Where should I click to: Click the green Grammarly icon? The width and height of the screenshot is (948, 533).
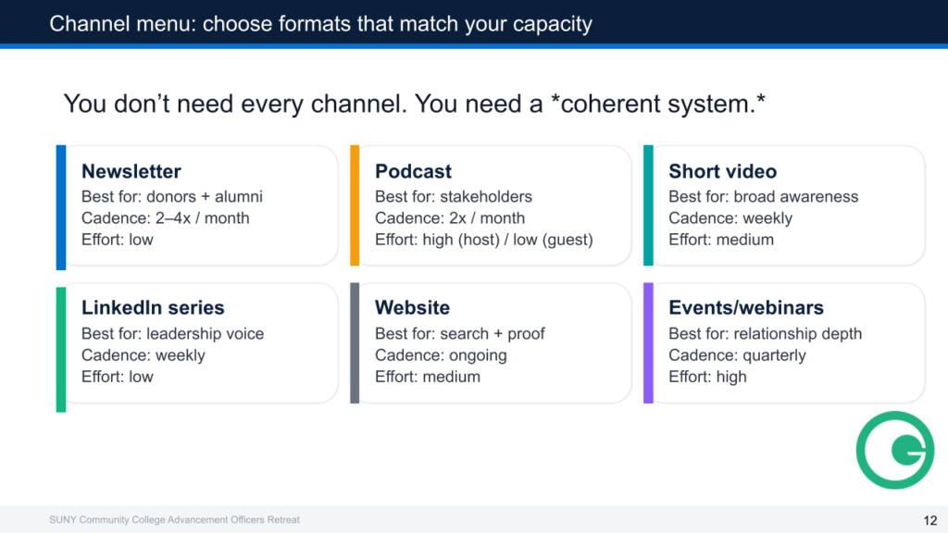point(894,450)
